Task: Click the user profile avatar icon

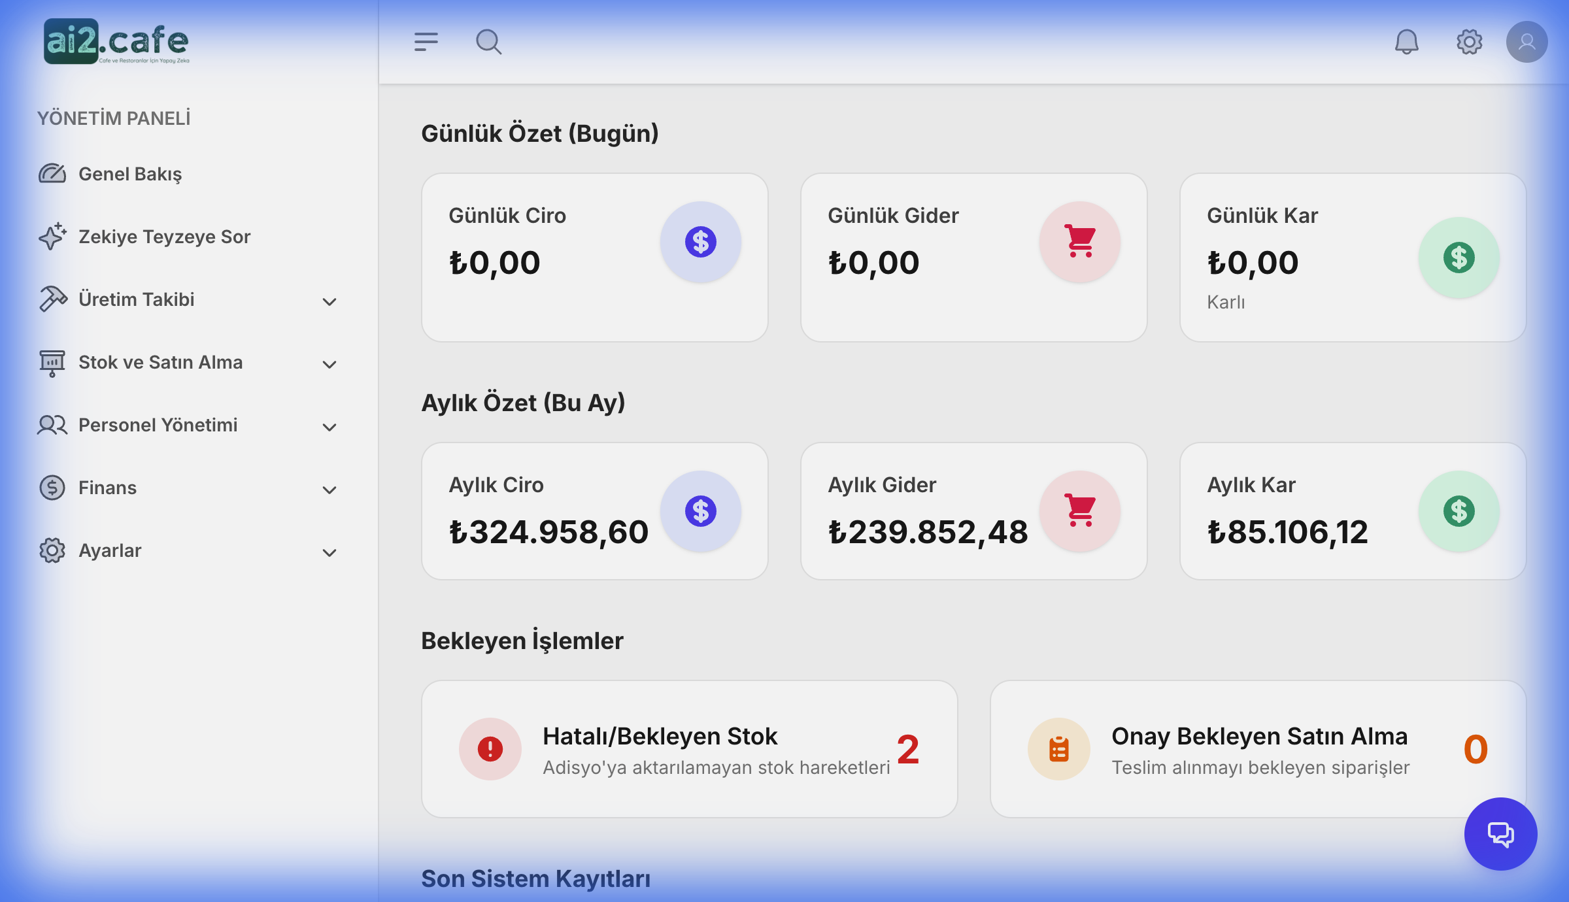Action: click(1528, 41)
